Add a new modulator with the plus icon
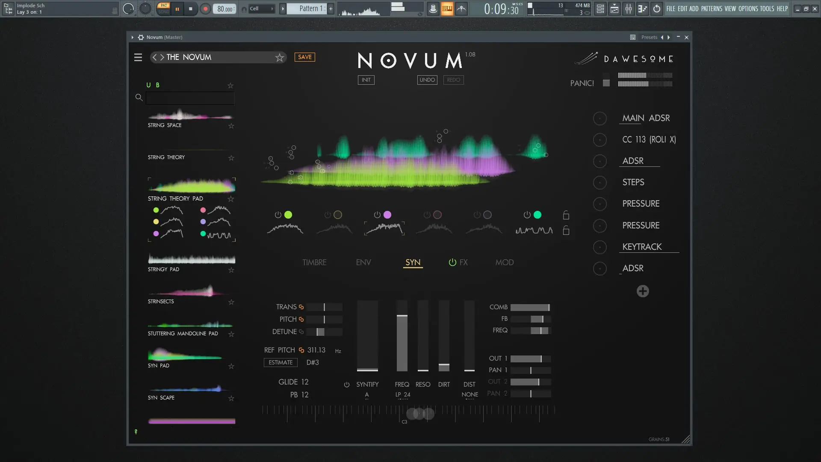 click(642, 291)
